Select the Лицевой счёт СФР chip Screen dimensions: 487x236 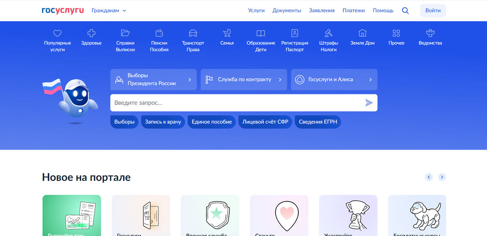click(x=265, y=122)
